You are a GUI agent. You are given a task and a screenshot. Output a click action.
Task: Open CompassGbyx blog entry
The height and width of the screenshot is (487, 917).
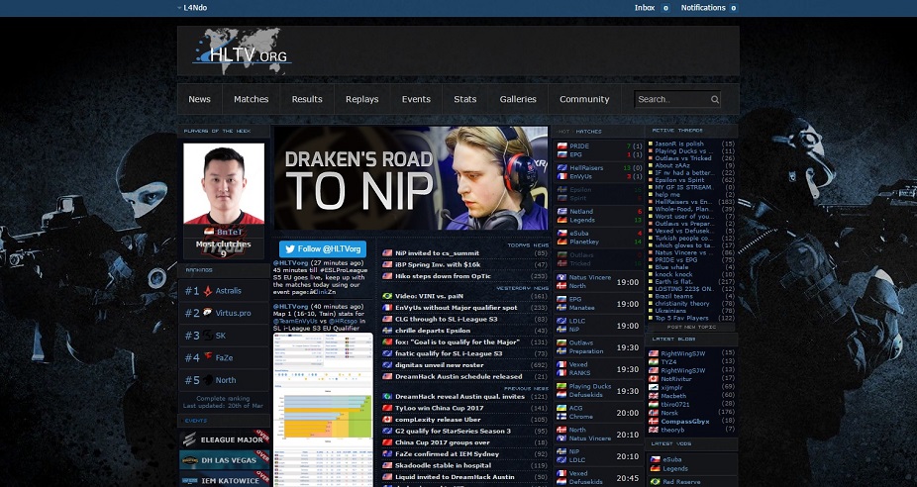685,421
